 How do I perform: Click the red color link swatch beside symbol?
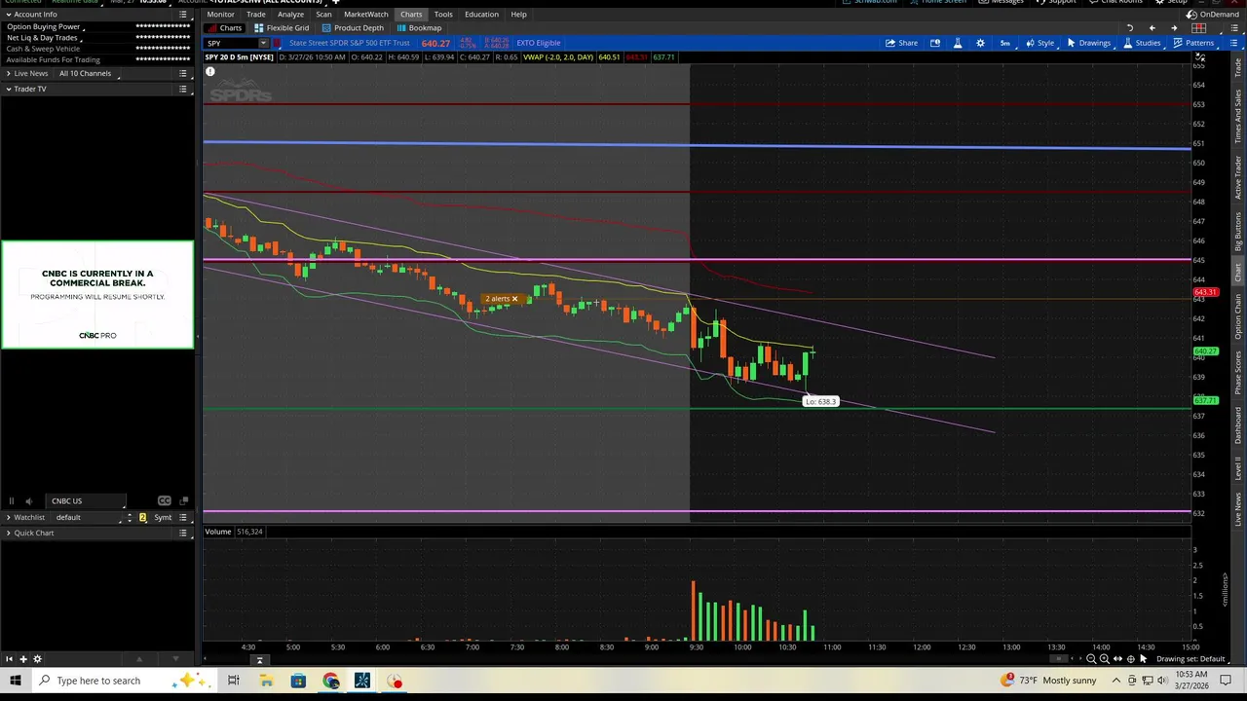pyautogui.click(x=278, y=43)
